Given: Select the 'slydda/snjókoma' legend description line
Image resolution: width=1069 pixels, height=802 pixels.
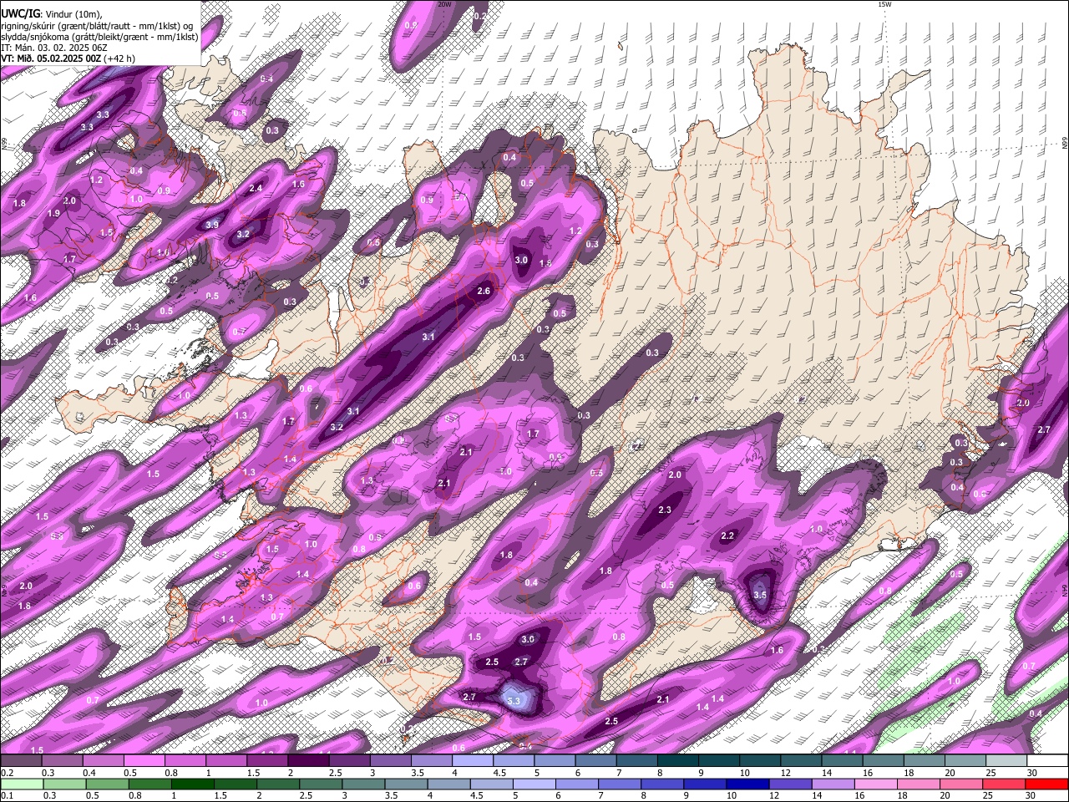Looking at the screenshot, I should [99, 36].
